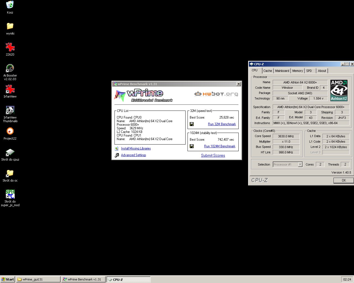
Task: Click the Cores count field showing 2
Action: [320, 164]
